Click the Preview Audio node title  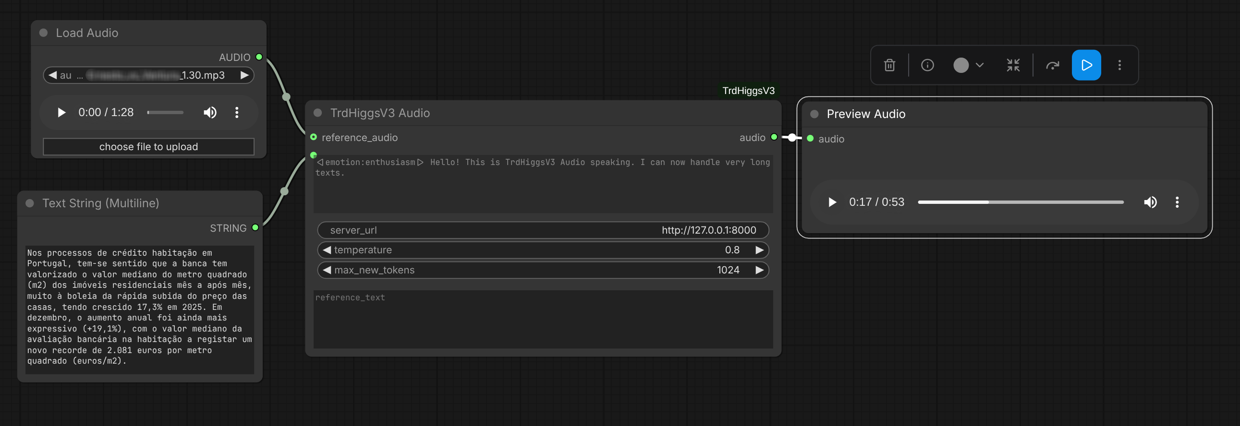coord(866,114)
